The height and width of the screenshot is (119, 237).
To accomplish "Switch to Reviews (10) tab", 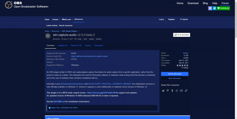I will pyautogui.click(x=76, y=46).
